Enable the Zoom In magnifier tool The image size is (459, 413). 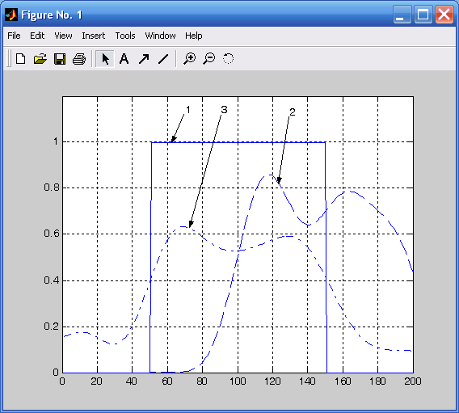190,59
